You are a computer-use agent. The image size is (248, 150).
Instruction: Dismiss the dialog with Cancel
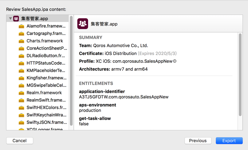[19, 141]
